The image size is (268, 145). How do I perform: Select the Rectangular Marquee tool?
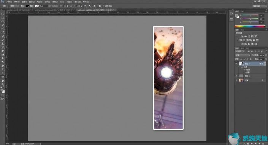pos(3,18)
